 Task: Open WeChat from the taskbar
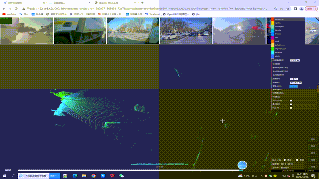click(121, 176)
